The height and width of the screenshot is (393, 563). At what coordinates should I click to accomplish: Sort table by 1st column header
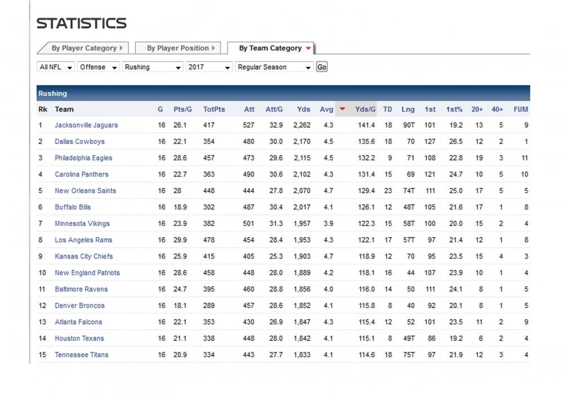430,110
